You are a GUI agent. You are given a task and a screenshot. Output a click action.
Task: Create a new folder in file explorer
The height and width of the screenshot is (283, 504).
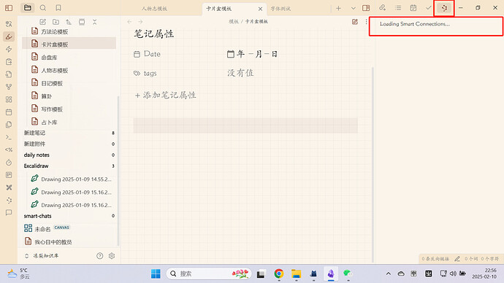(56, 22)
